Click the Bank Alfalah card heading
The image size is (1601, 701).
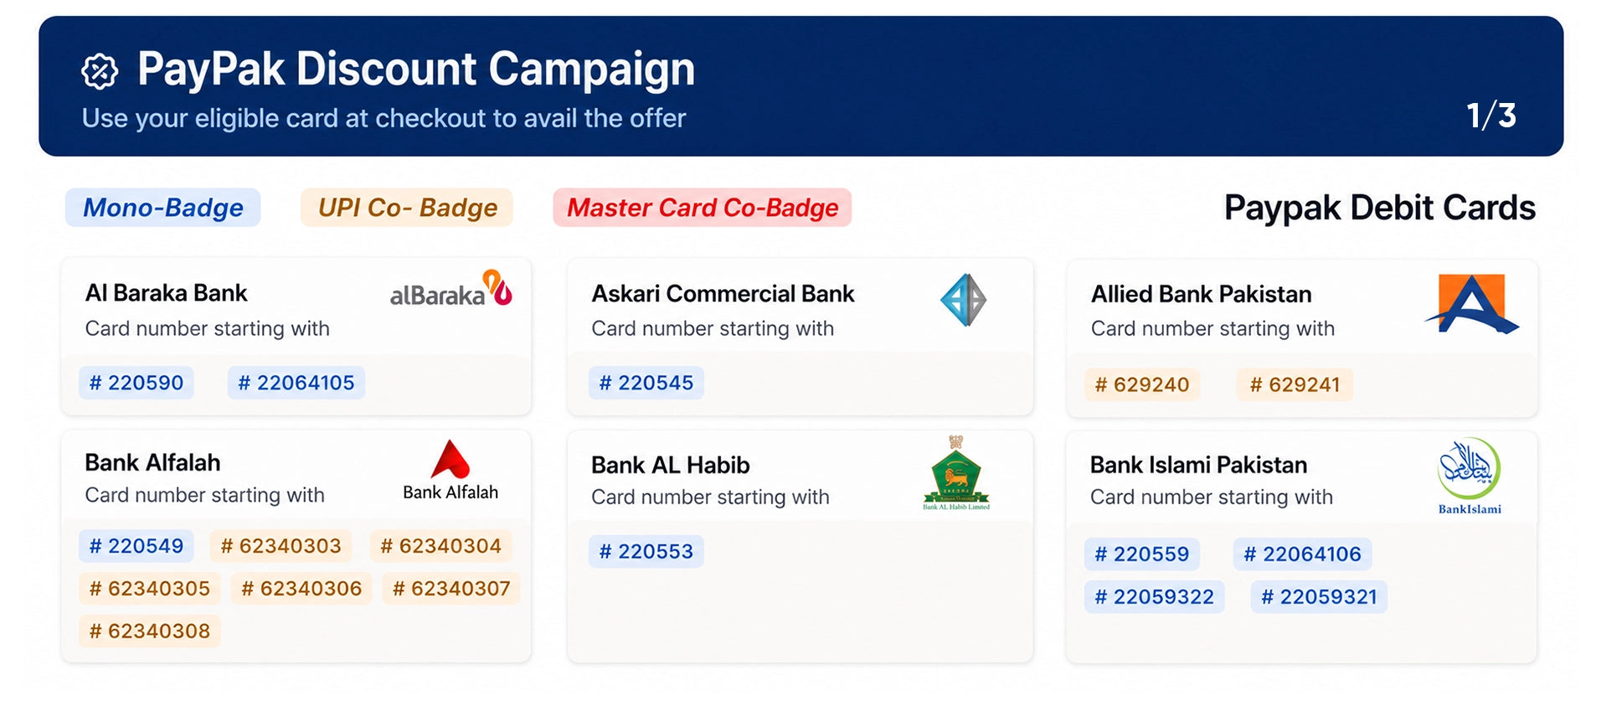[x=152, y=462]
